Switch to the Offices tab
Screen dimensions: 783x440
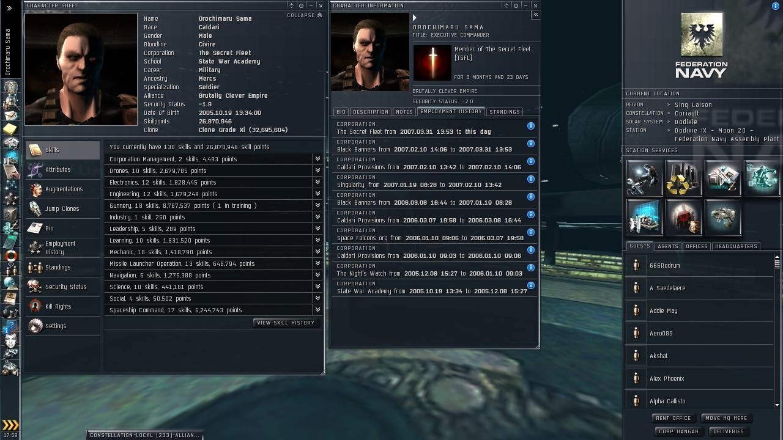[x=696, y=246]
